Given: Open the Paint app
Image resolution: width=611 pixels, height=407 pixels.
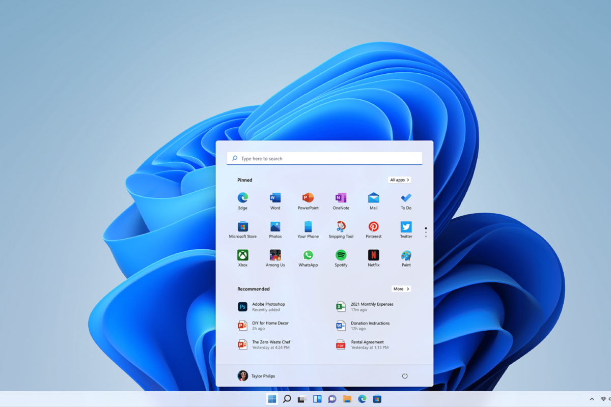Looking at the screenshot, I should (406, 258).
